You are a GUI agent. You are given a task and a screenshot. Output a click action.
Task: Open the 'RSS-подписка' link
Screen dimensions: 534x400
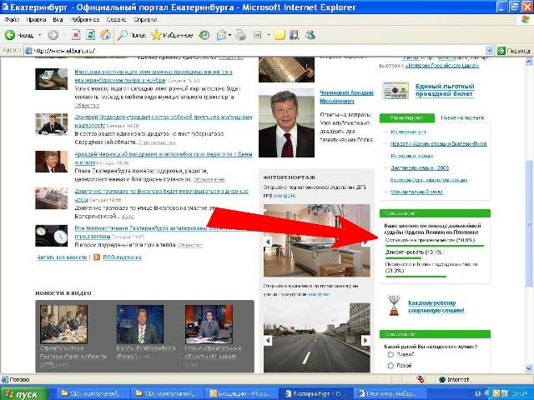(x=122, y=257)
